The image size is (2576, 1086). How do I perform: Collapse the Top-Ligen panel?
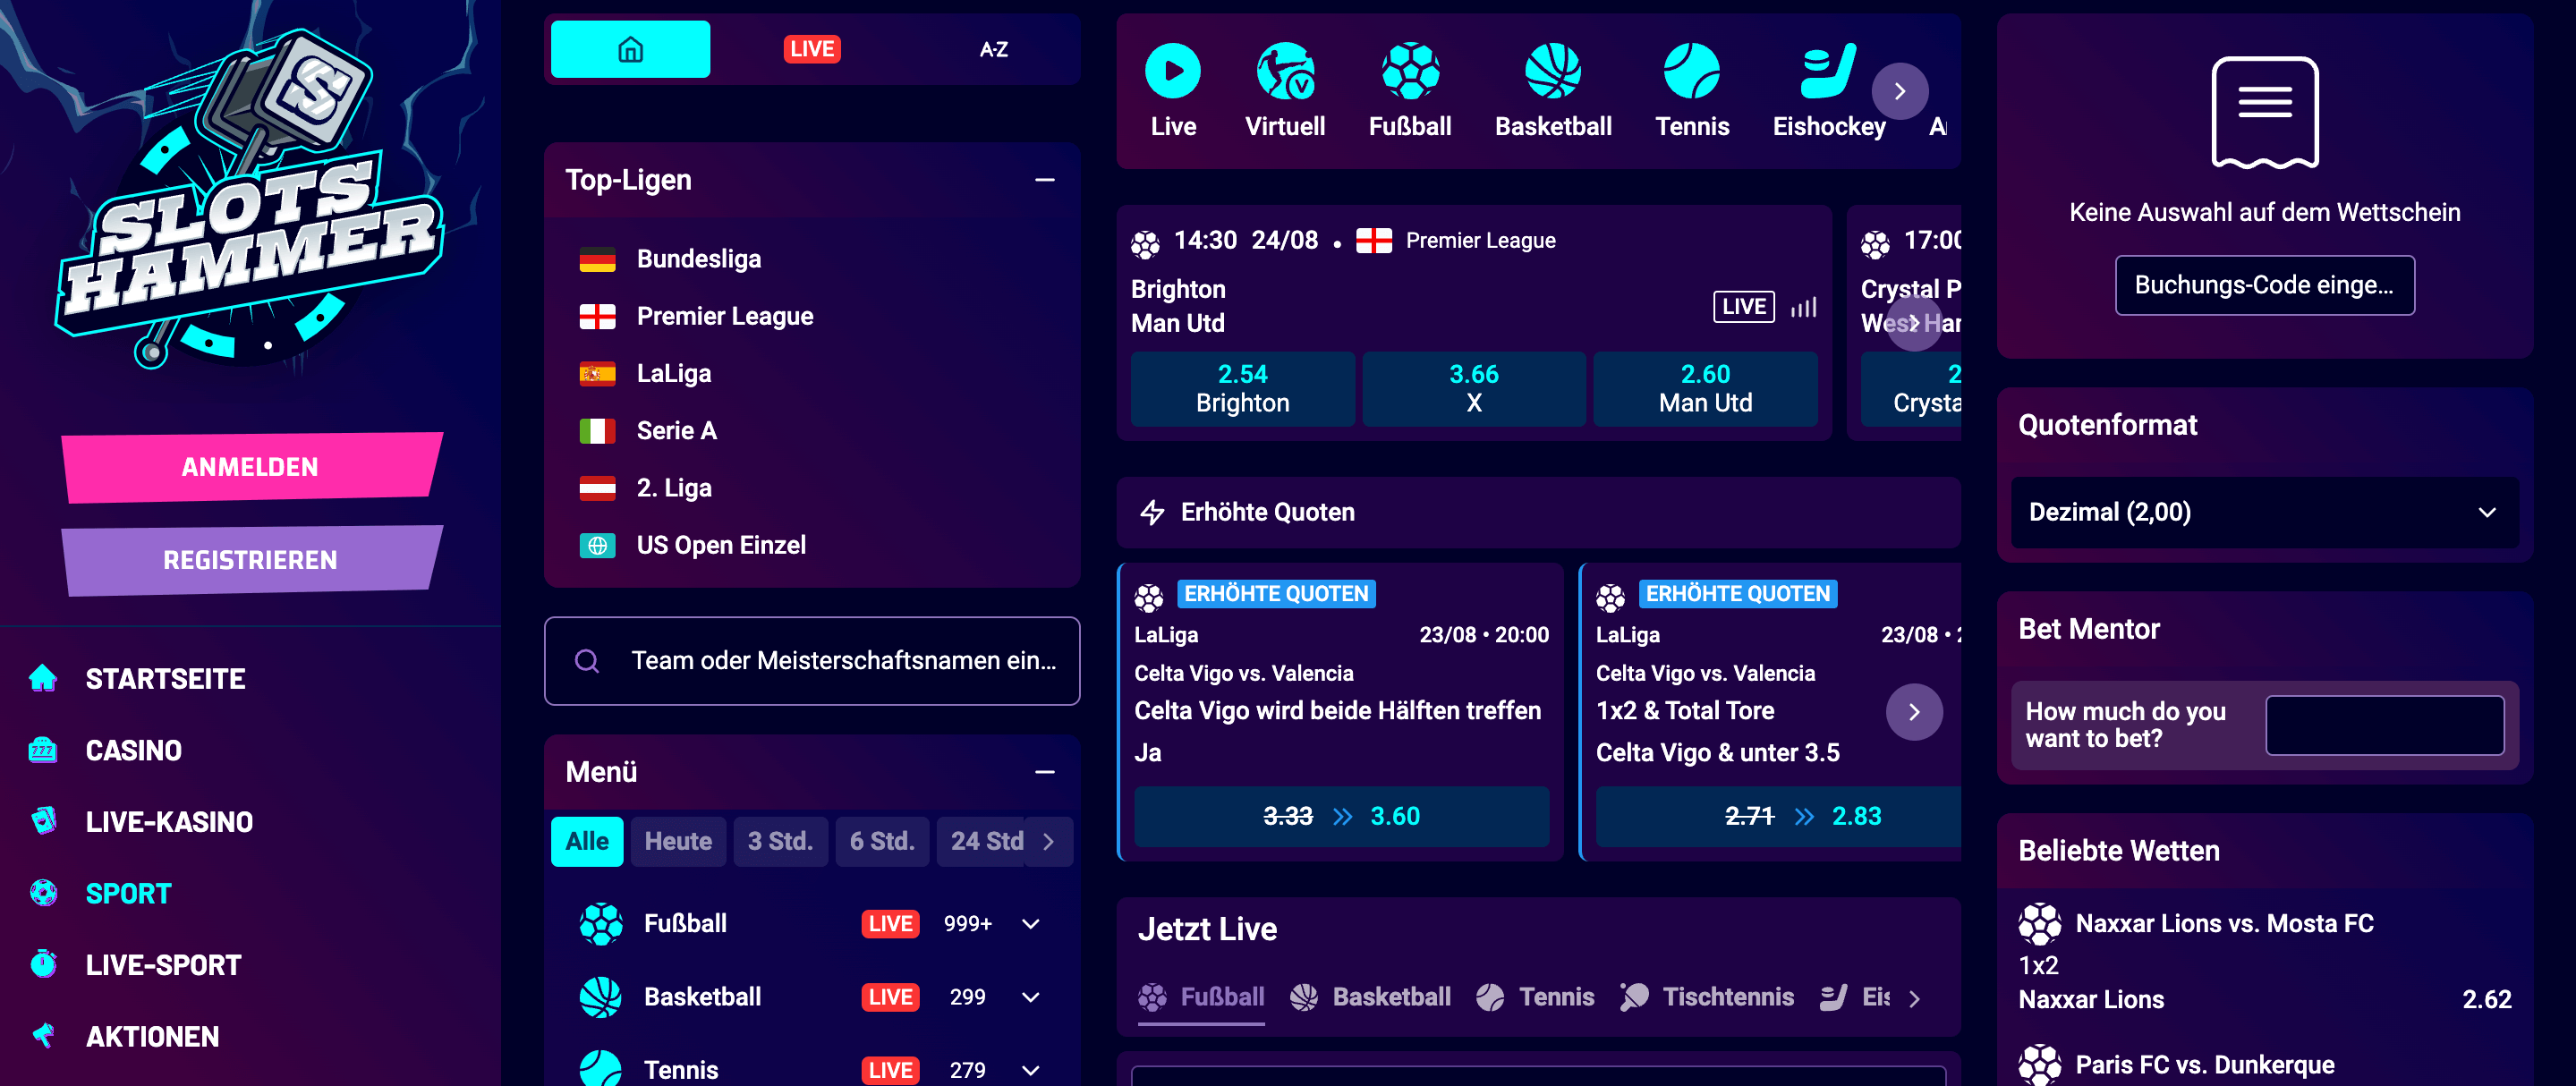click(x=1044, y=180)
